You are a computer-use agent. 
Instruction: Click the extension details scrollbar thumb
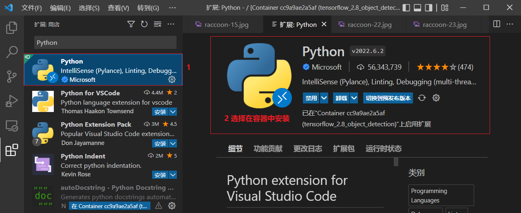pos(396,162)
